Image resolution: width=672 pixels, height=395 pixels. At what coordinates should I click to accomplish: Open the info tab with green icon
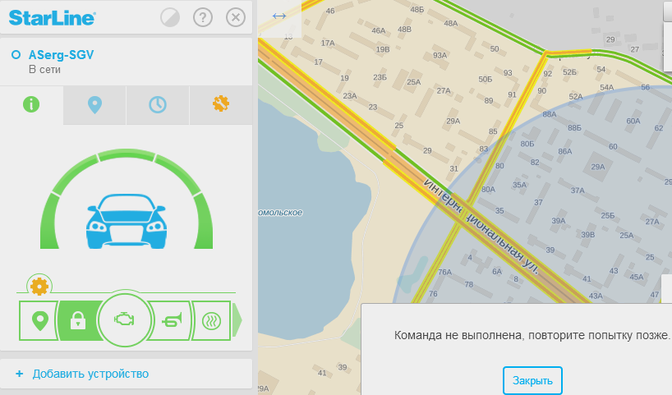31,104
